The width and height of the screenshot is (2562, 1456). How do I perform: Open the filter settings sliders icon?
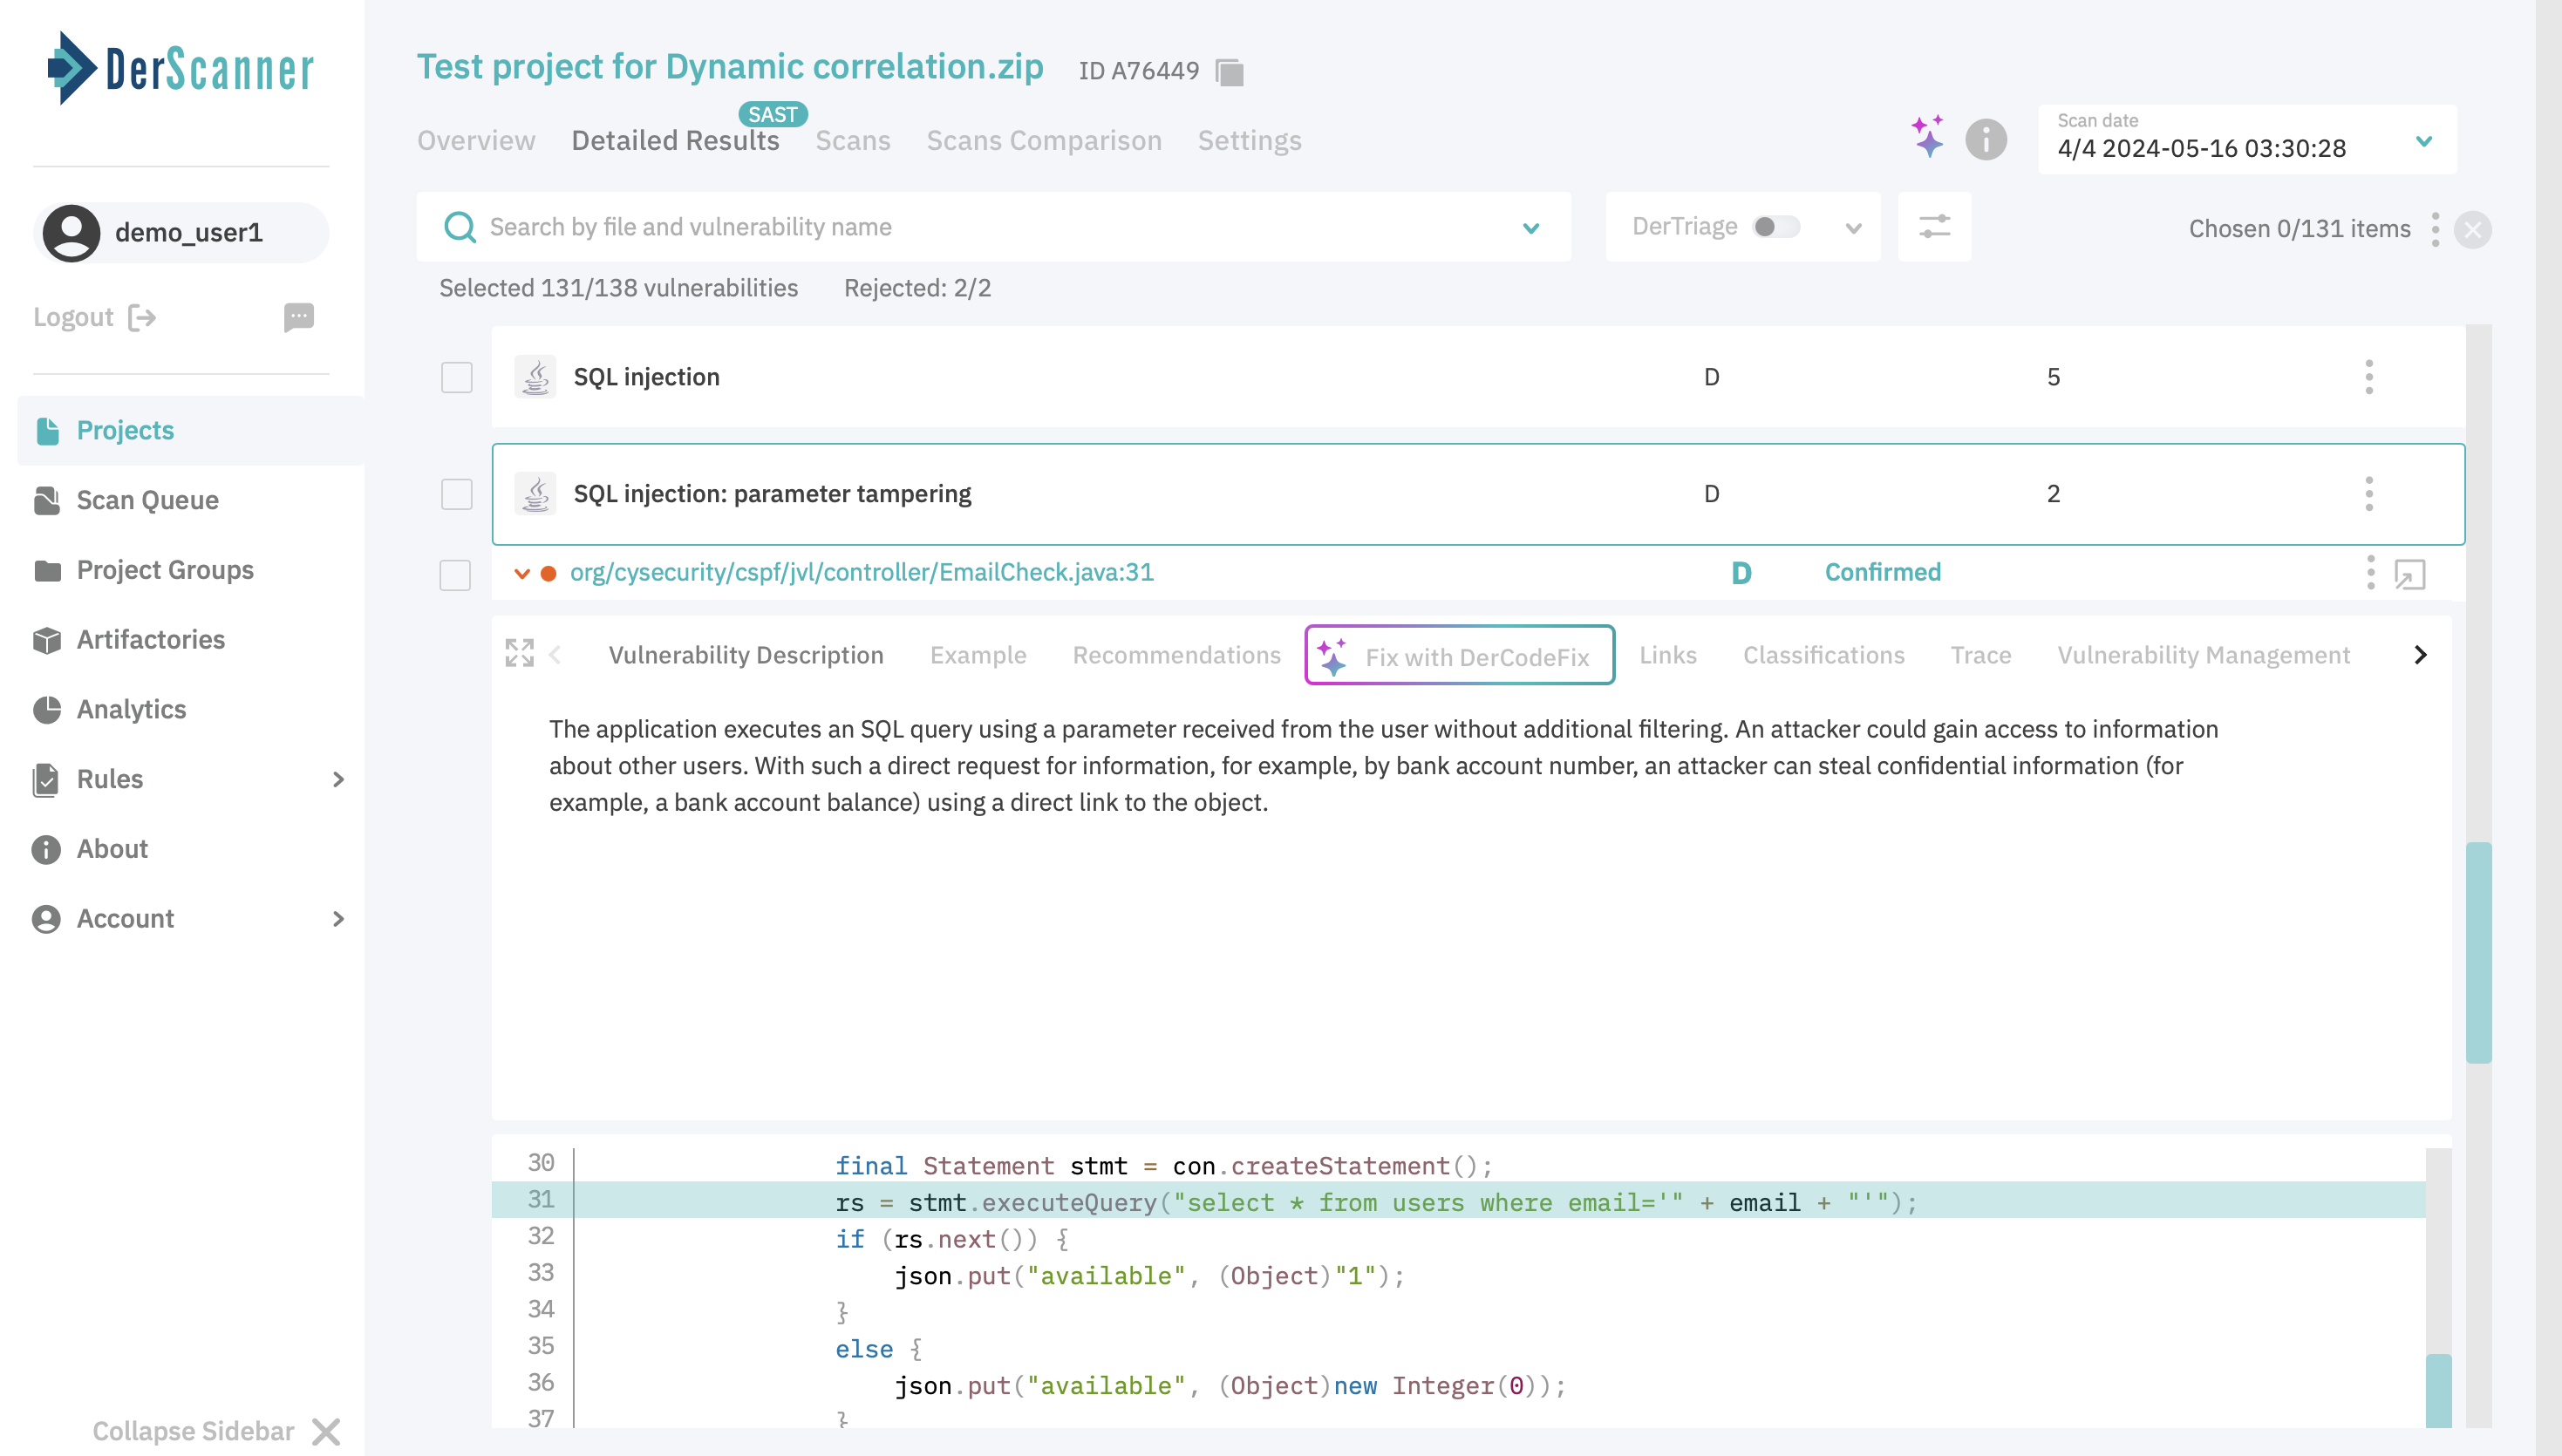point(1934,227)
